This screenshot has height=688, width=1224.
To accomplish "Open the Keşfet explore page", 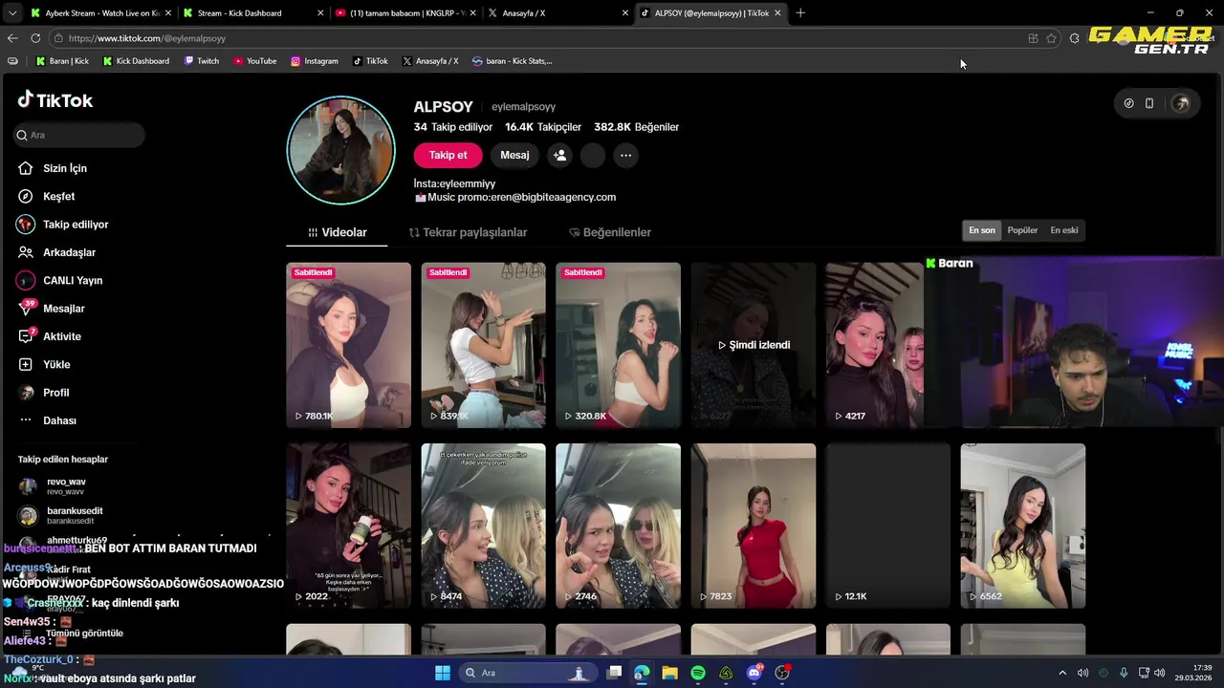I will point(46,196).
